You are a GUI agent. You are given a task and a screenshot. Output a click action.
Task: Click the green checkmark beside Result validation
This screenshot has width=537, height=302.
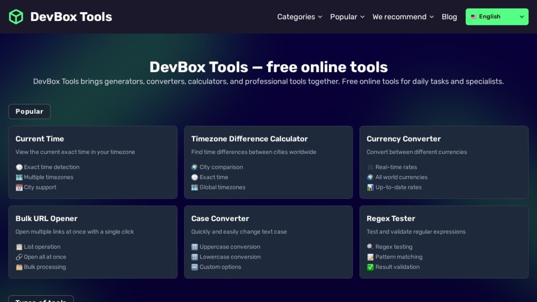pos(369,267)
